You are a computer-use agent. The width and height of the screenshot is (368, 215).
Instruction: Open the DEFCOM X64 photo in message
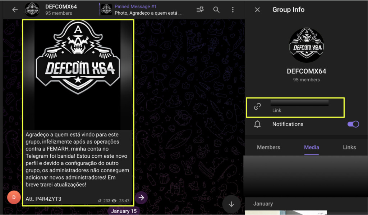78,75
